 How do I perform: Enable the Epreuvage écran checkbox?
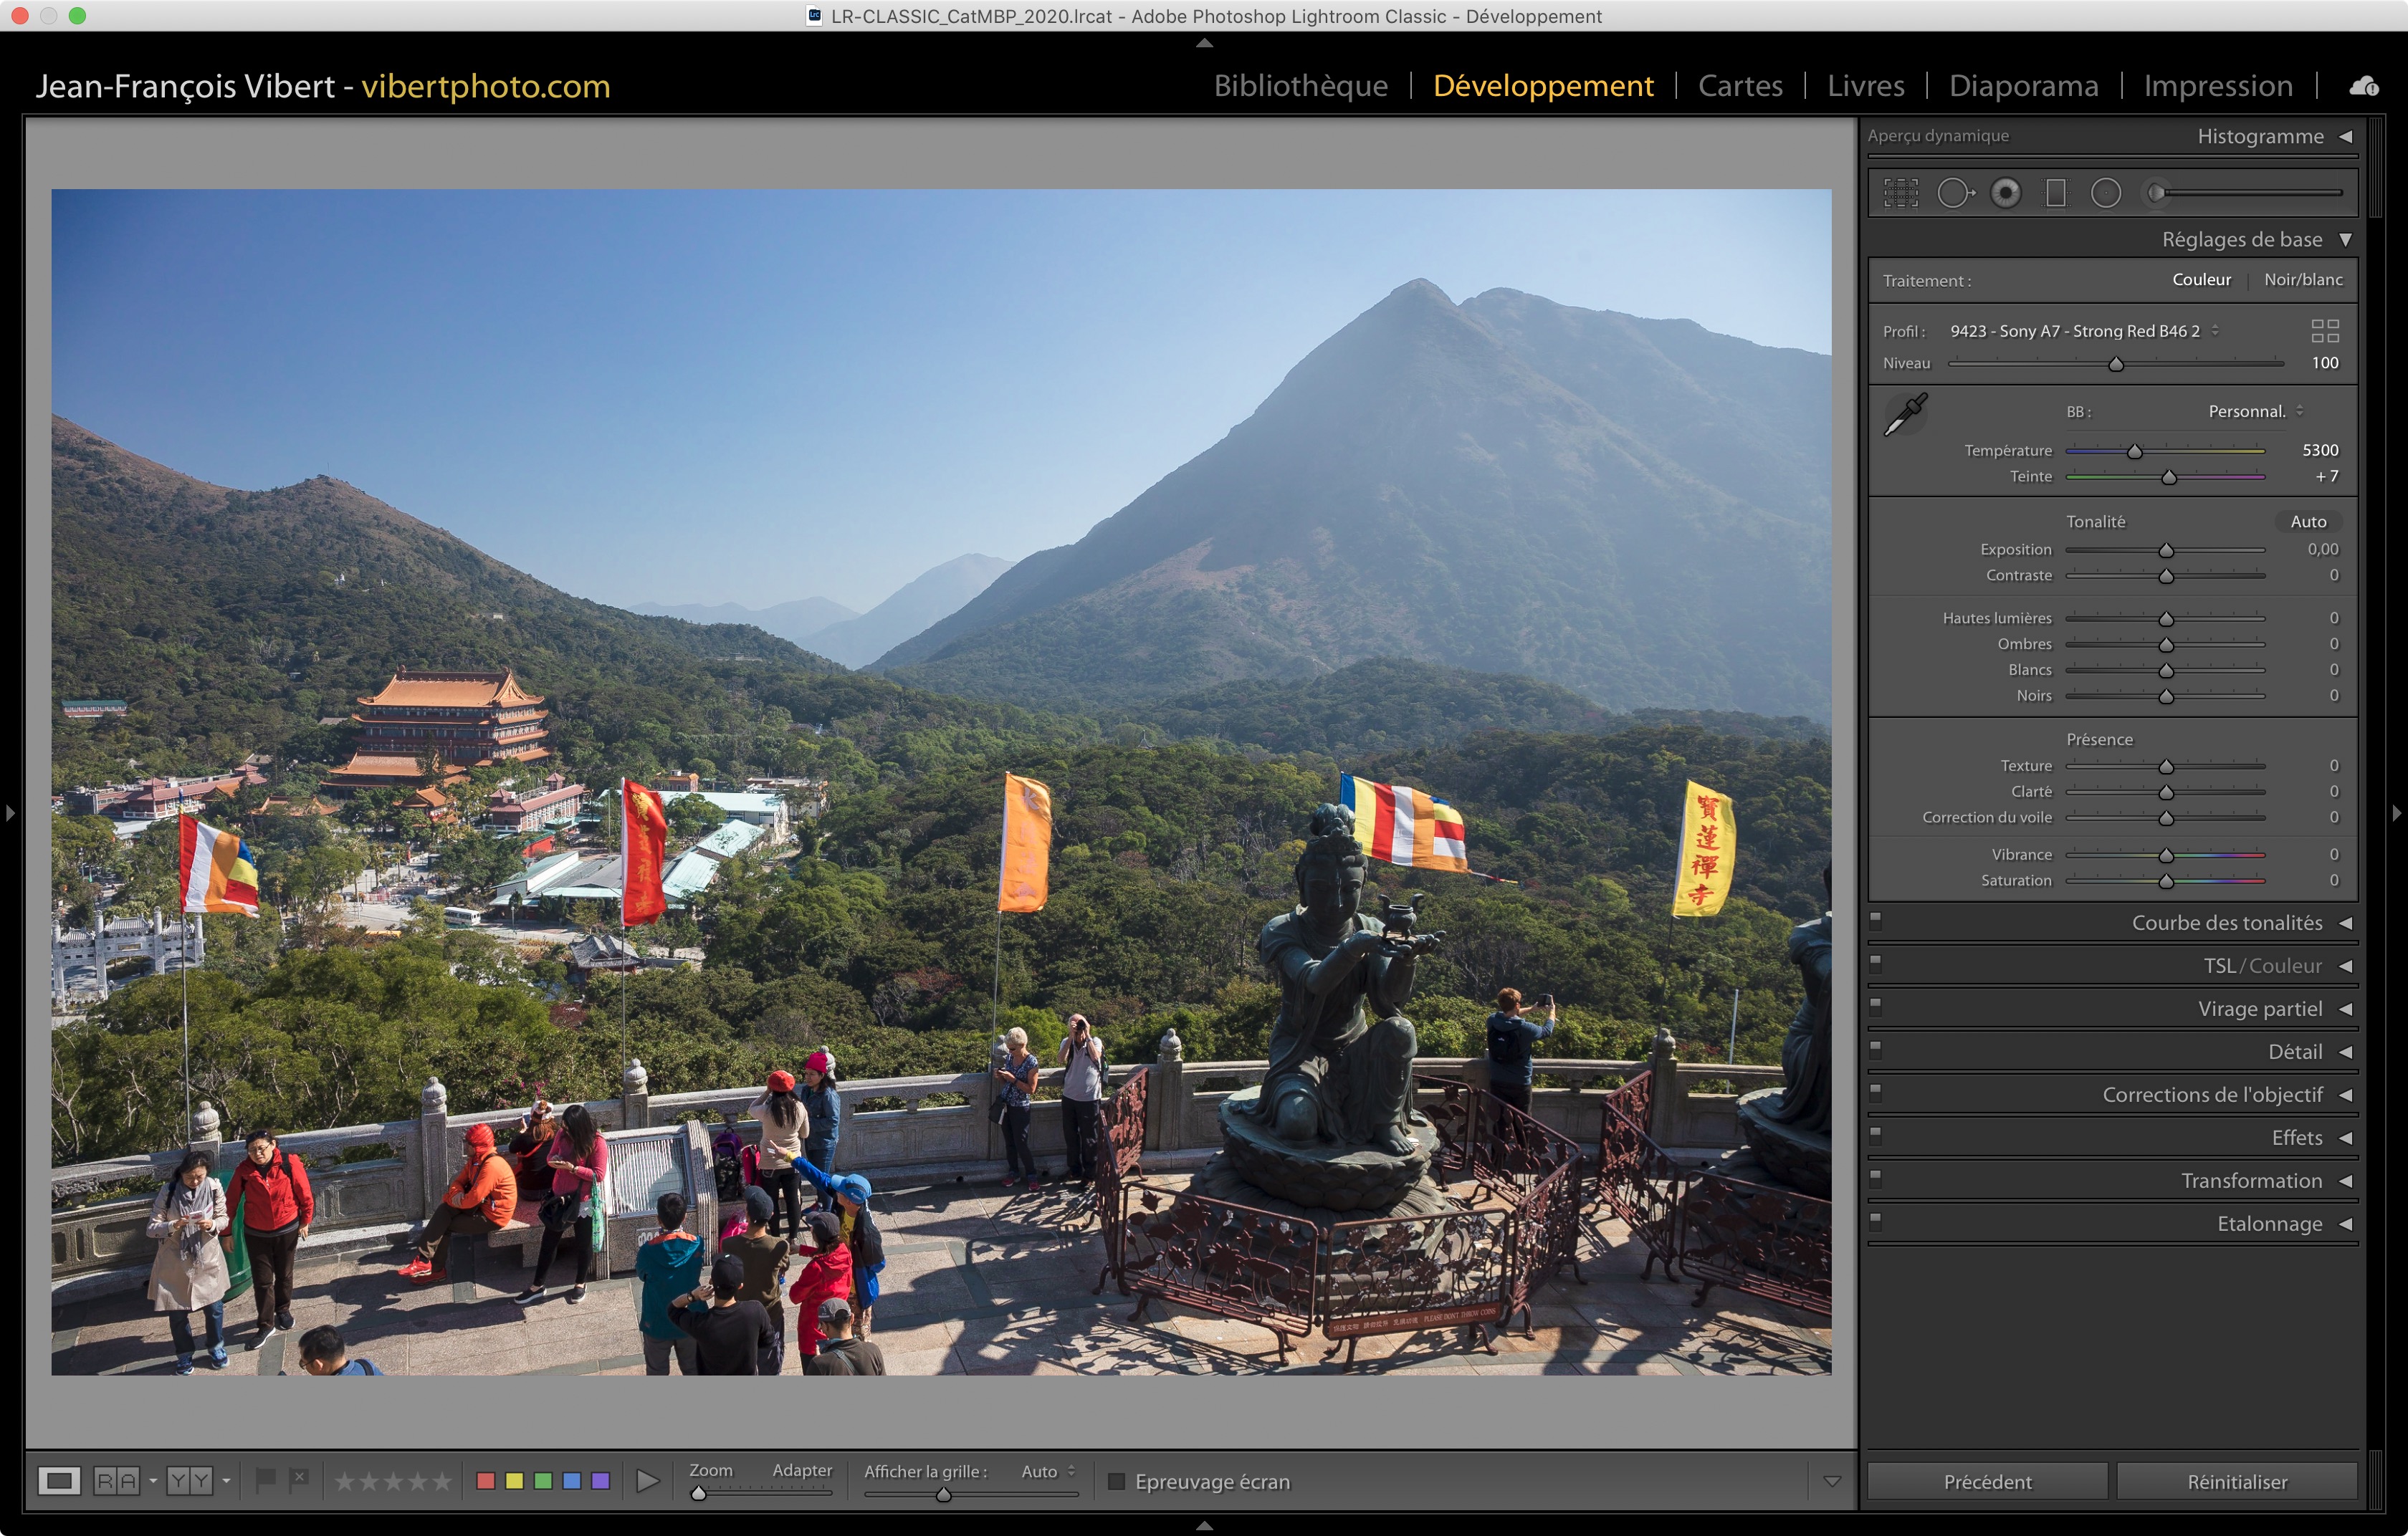(1117, 1481)
